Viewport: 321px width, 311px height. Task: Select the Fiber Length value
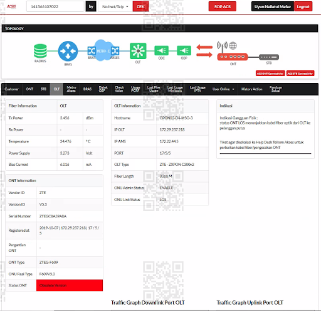pyautogui.click(x=166, y=176)
